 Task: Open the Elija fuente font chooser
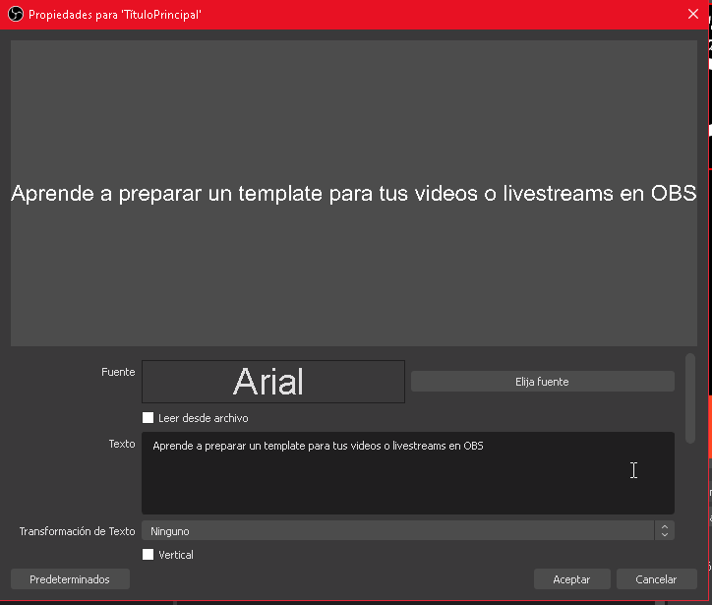(543, 382)
